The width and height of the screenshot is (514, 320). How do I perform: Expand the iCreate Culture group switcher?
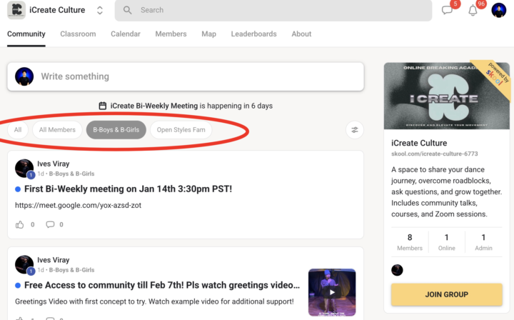point(99,10)
